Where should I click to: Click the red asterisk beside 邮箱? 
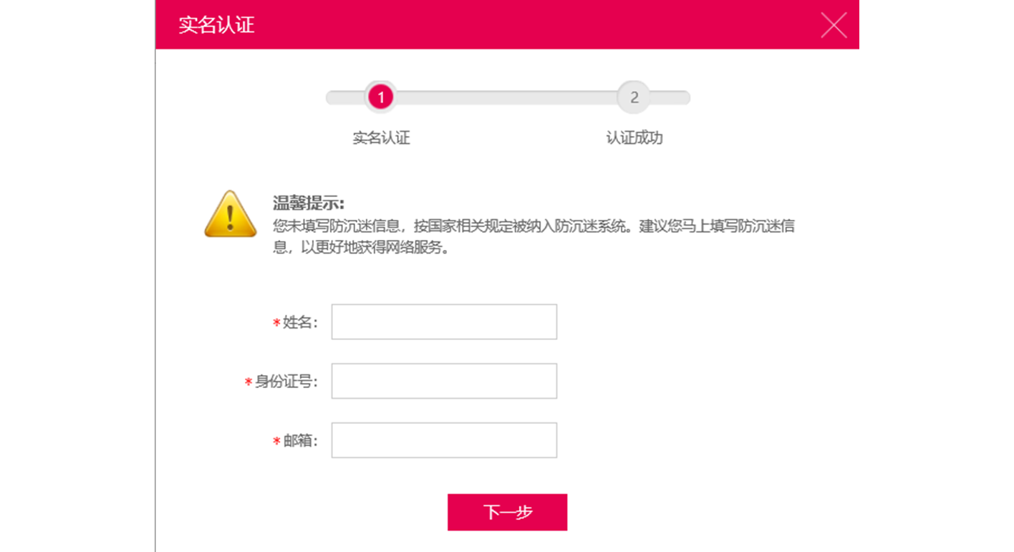pos(276,442)
